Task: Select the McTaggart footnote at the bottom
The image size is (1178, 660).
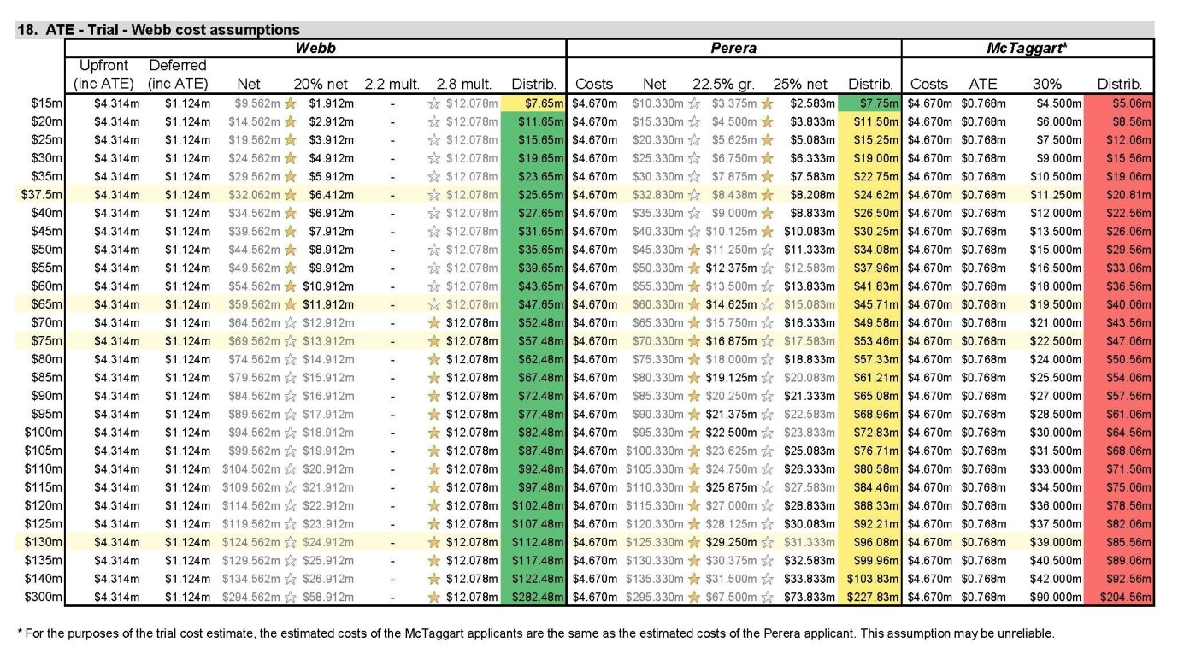Action: pos(536,634)
